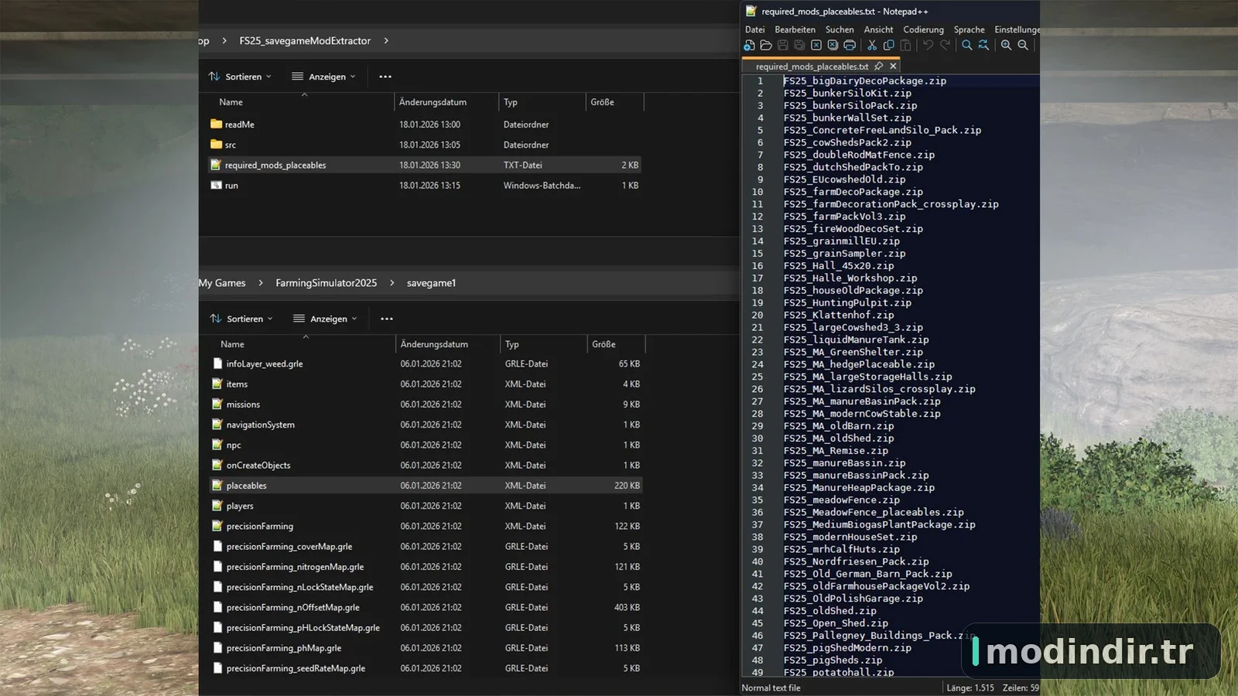Open the Codierung menu
Viewport: 1238px width, 696px height.
tap(923, 29)
